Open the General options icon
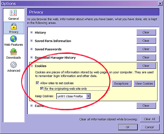The image size is (164, 134). pos(13,13)
